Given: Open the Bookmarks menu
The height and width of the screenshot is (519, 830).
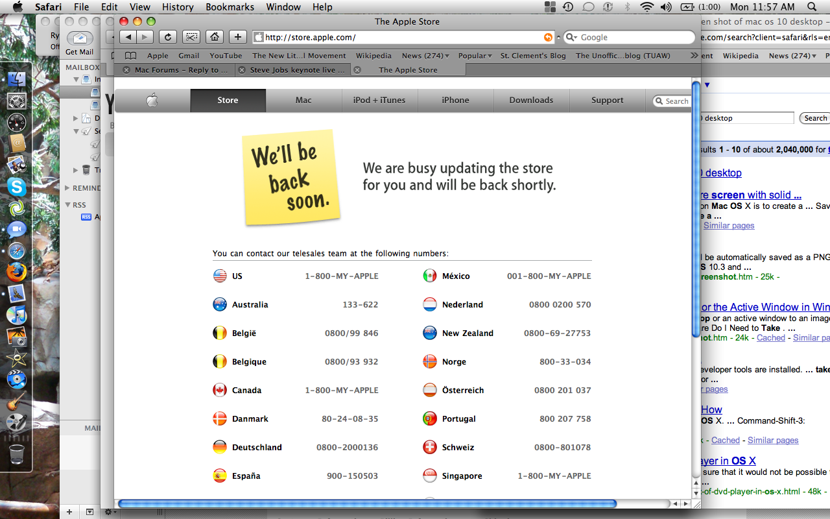Looking at the screenshot, I should [229, 7].
